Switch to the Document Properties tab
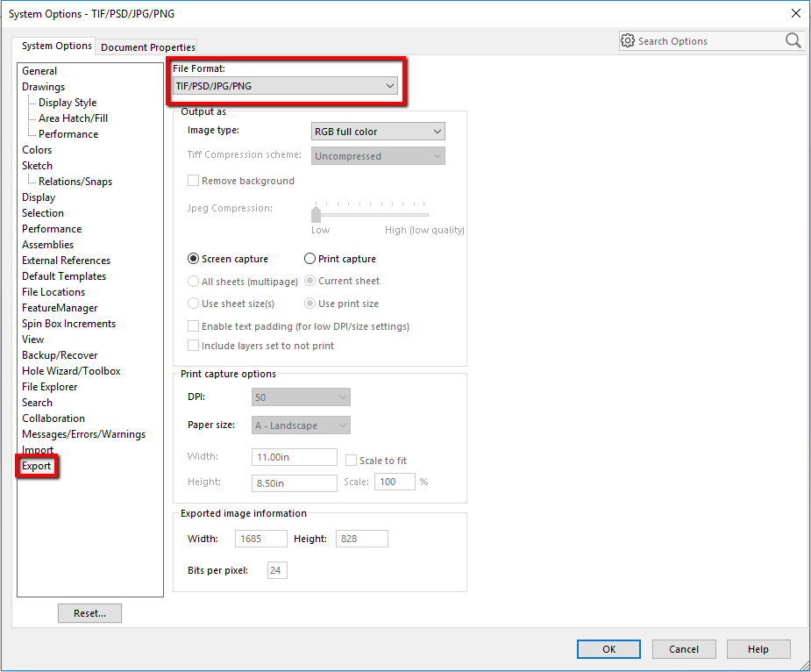This screenshot has height=672, width=811. point(148,47)
